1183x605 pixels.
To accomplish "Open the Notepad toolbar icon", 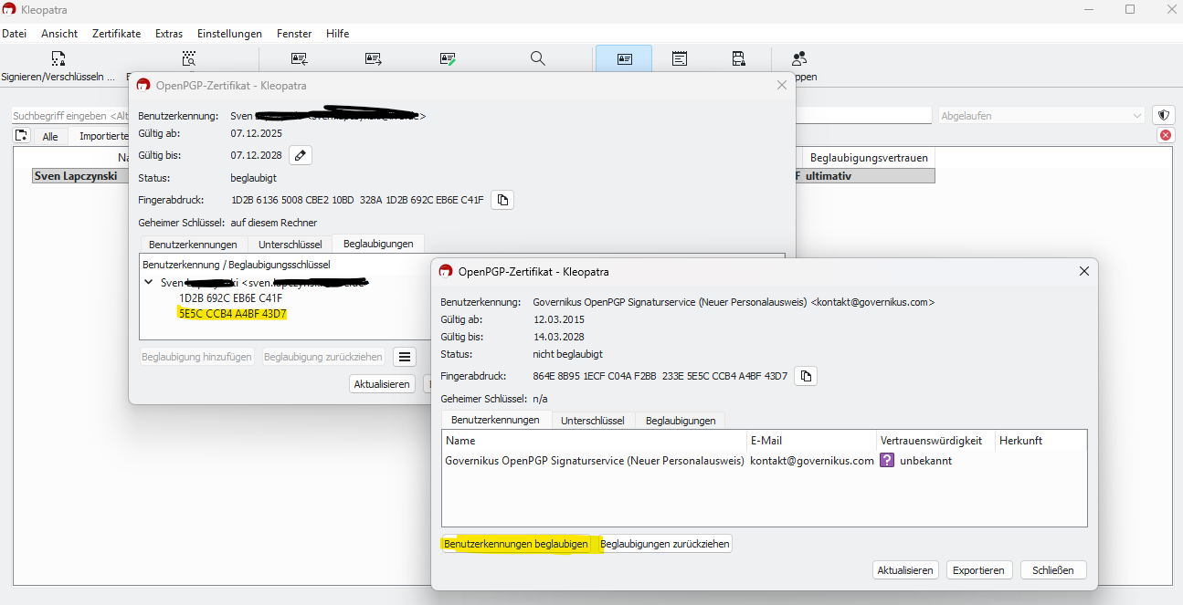I will 680,59.
